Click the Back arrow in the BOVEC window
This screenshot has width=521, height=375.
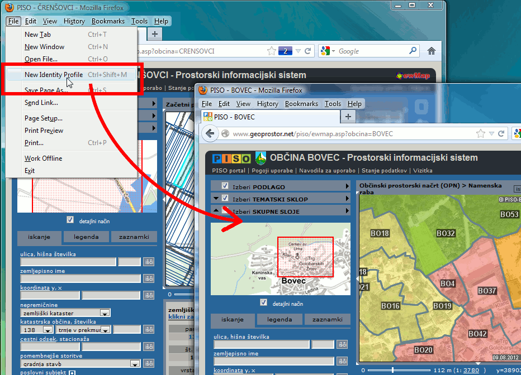click(x=210, y=134)
